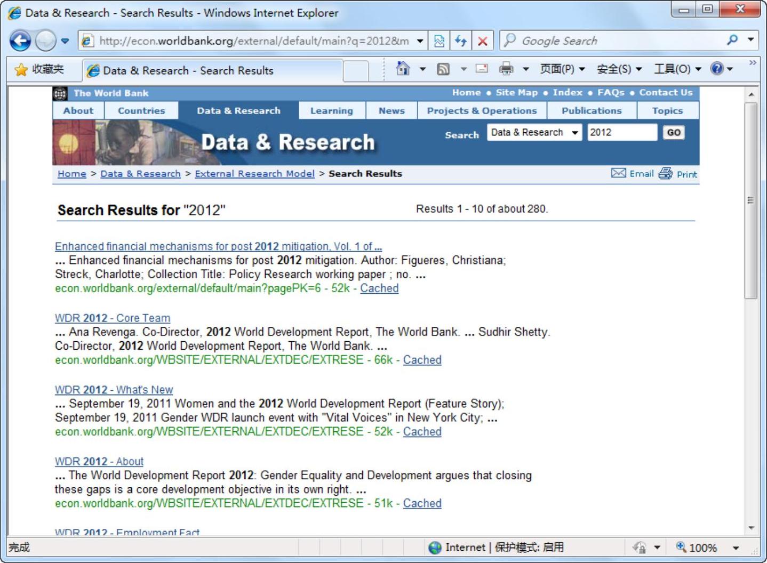Image resolution: width=767 pixels, height=563 pixels.
Task: Click the scrollbar down arrow
Action: pyautogui.click(x=751, y=528)
